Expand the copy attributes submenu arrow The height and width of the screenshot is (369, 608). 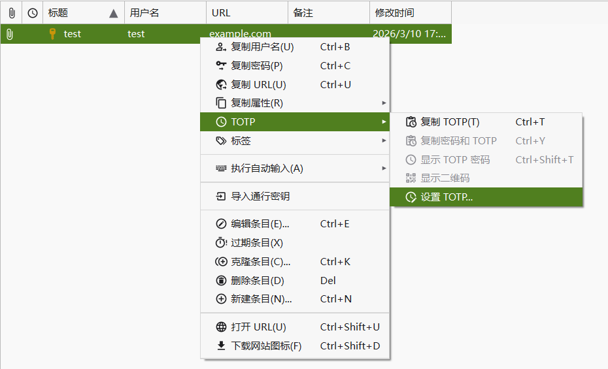pos(384,103)
